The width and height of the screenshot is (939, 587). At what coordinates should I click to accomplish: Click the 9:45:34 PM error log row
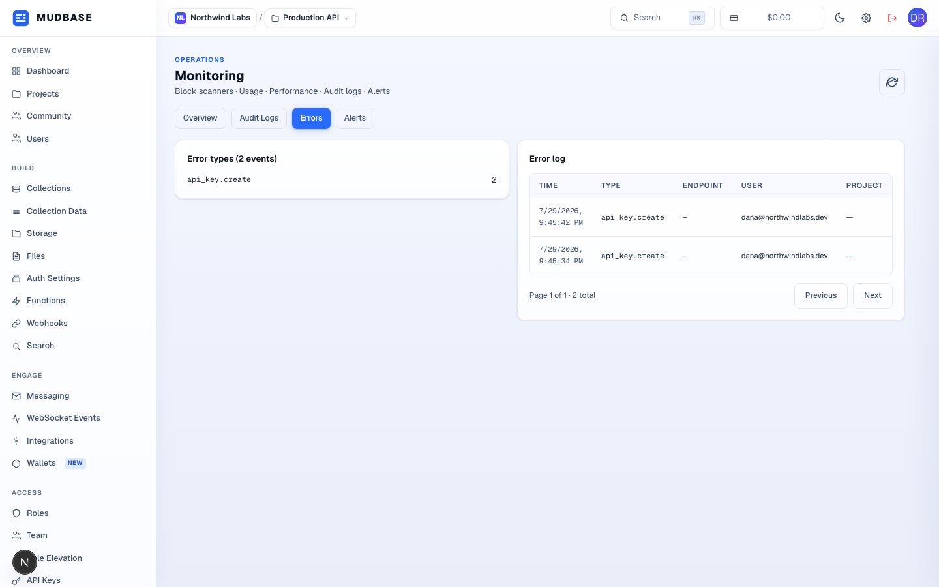coord(711,256)
